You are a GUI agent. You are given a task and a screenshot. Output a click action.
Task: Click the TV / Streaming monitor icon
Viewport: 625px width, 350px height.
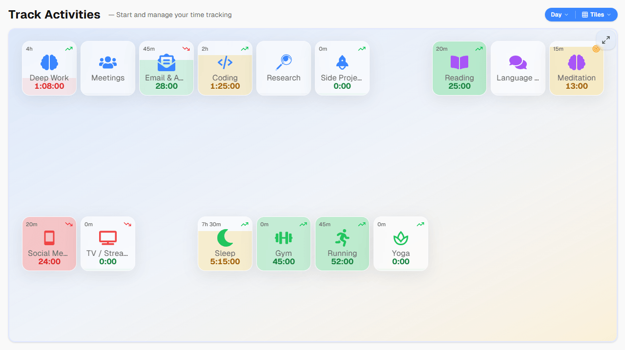[108, 238]
